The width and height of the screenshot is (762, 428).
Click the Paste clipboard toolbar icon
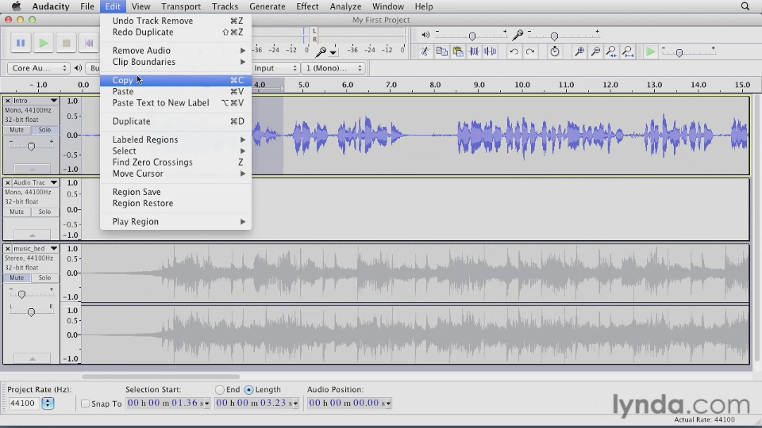point(458,52)
